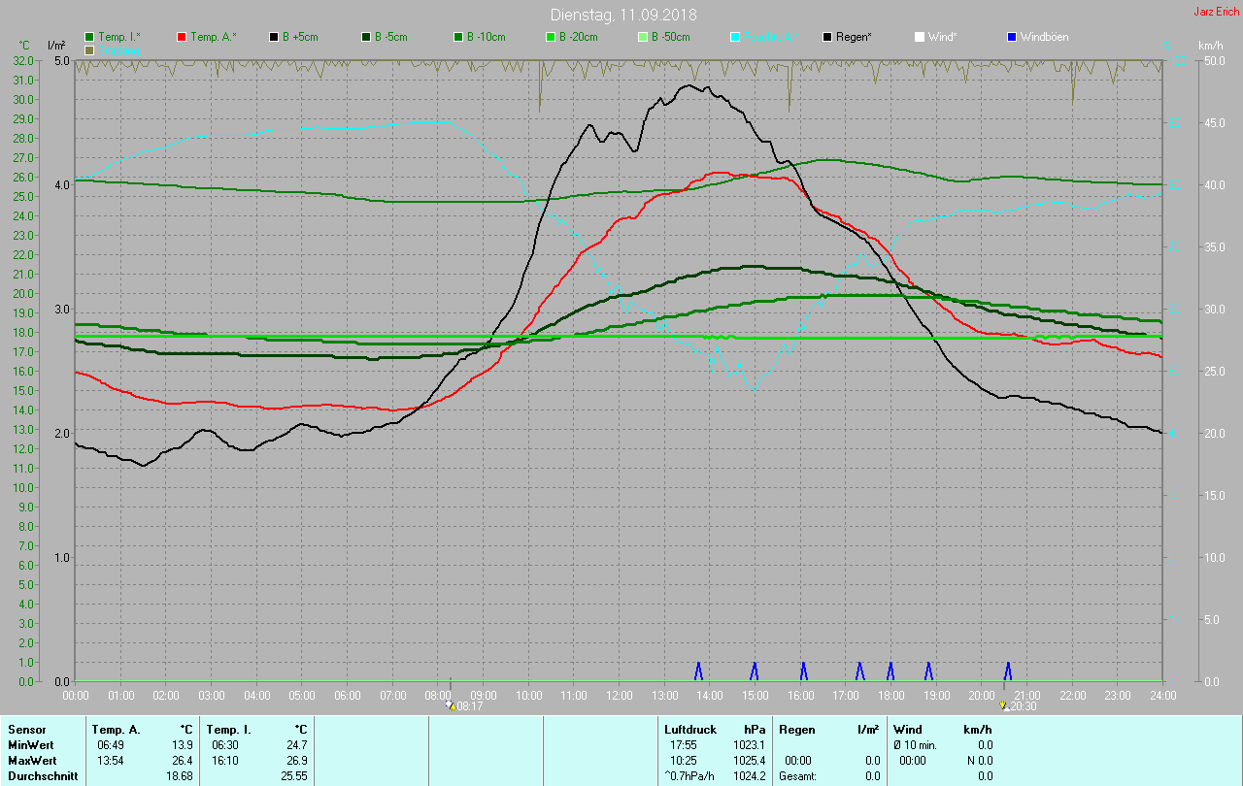Click the B -10cm legend label
Image resolution: width=1243 pixels, height=786 pixels.
click(x=486, y=37)
